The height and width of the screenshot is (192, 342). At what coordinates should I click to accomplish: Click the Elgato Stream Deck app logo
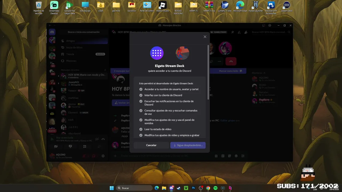point(157,53)
